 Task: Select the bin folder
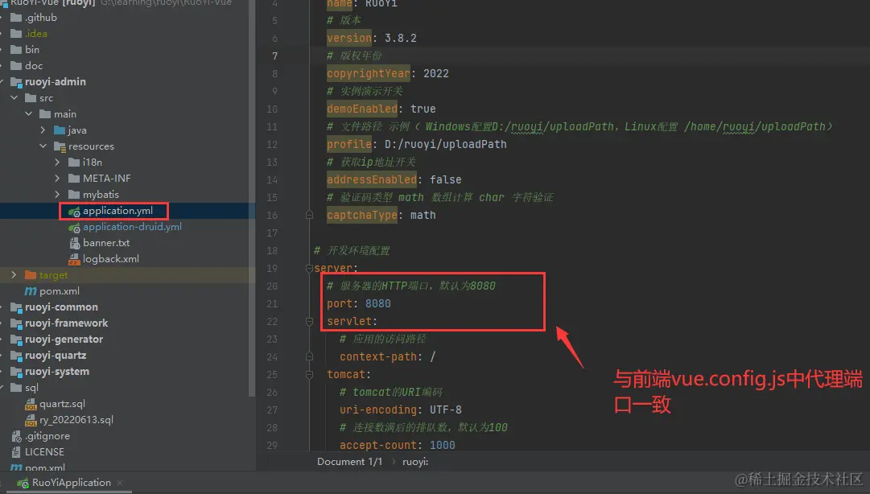[31, 50]
